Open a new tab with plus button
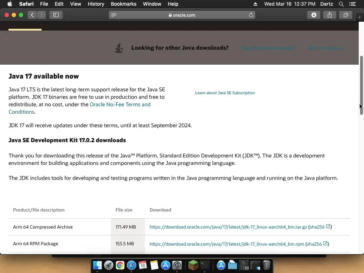The height and width of the screenshot is (273, 364). coord(360,17)
